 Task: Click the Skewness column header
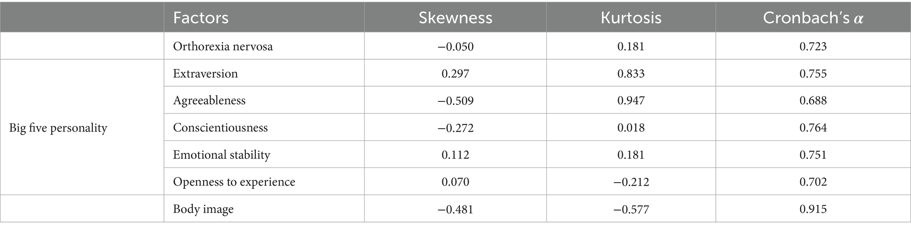pyautogui.click(x=455, y=18)
